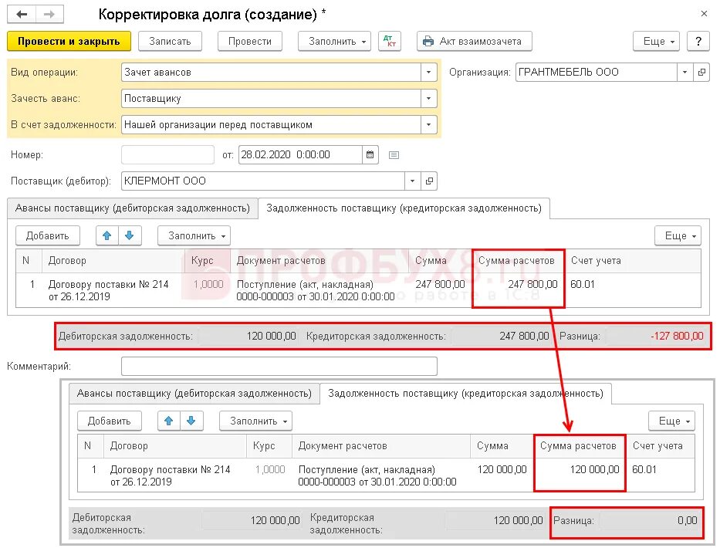Expand Зачесть аванс dropdown
The width and height of the screenshot is (720, 548).
[x=428, y=98]
